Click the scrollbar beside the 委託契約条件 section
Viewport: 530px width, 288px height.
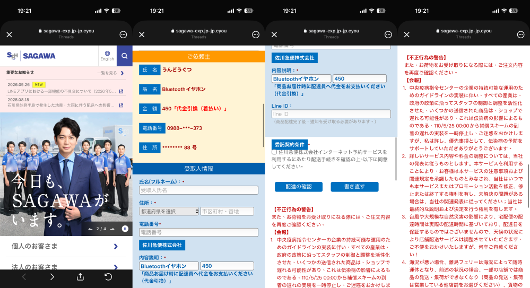396,159
